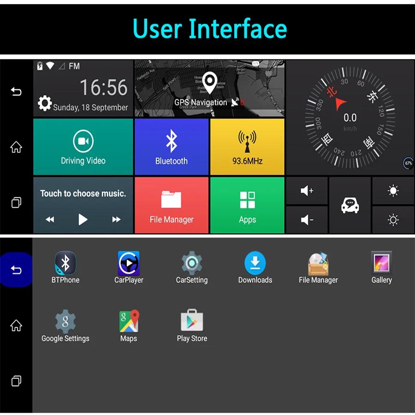This screenshot has width=415, height=415.
Task: Go back using top screen back arrow
Action: coord(16,92)
